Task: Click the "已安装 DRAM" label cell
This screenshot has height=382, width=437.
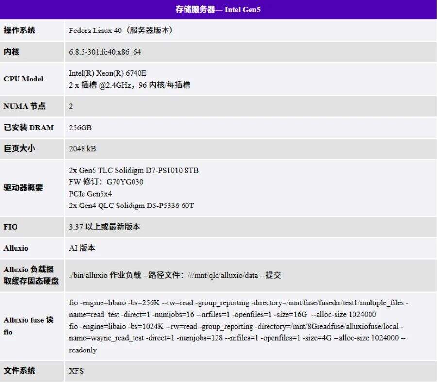Action: 29,127
